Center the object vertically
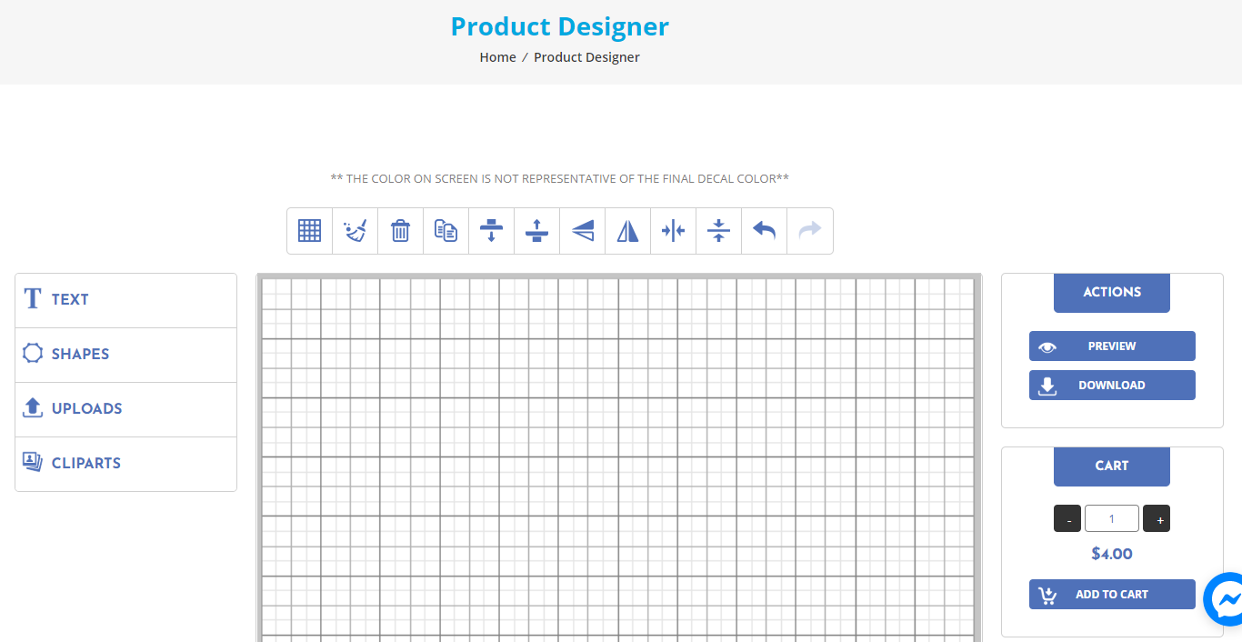This screenshot has height=642, width=1242. pyautogui.click(x=718, y=230)
